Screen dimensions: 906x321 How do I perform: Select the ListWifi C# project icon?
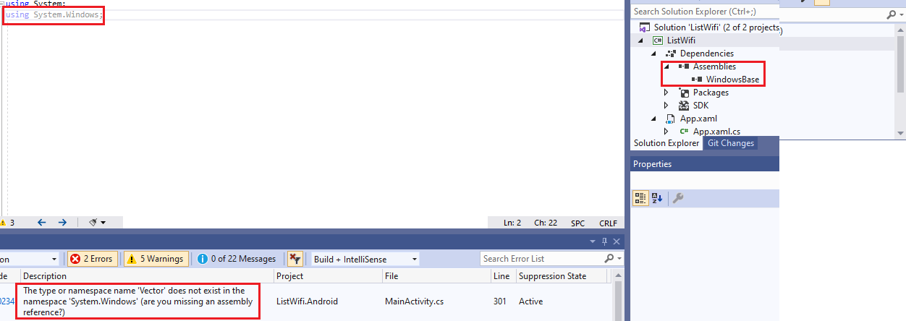[657, 40]
